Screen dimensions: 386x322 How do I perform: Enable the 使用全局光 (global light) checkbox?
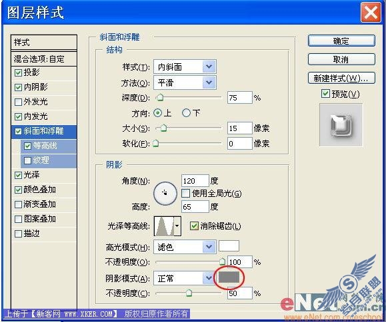point(185,194)
